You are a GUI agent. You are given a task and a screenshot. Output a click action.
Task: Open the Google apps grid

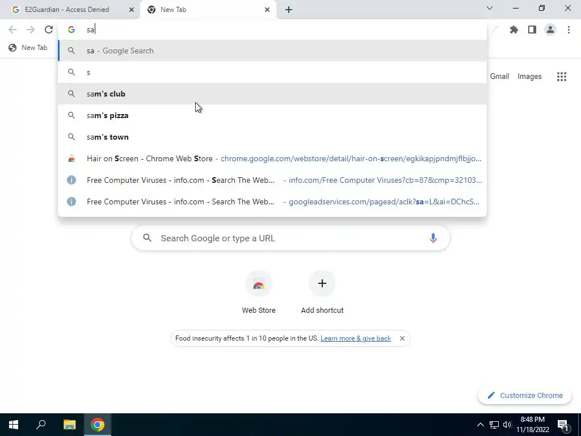coord(561,77)
